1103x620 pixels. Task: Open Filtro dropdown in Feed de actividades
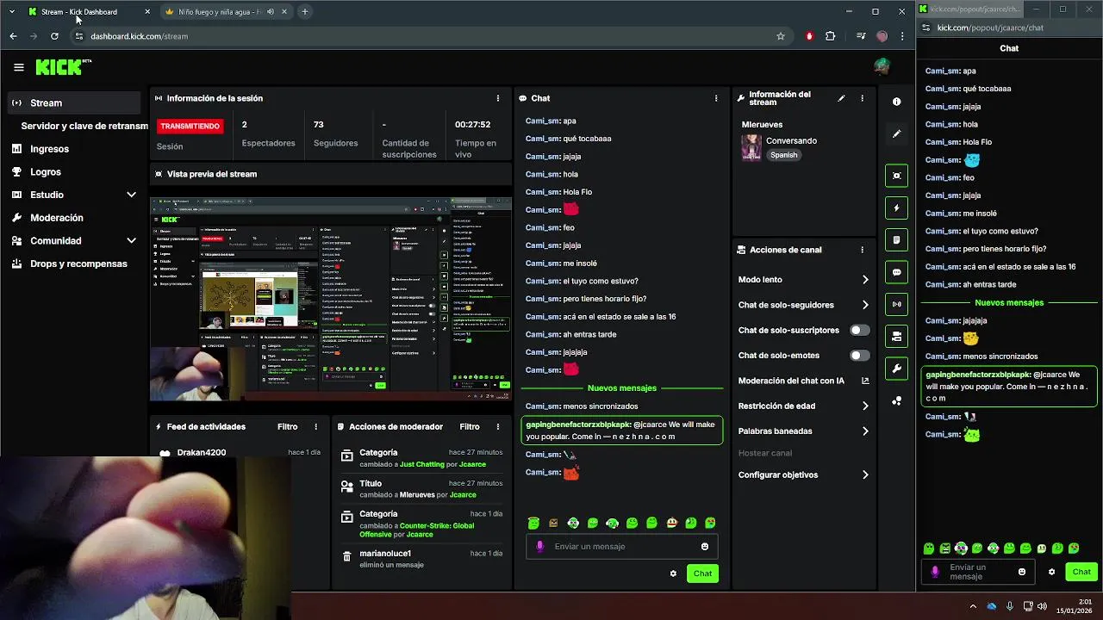[x=287, y=426]
